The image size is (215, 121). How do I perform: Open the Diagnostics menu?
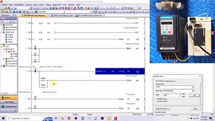[57, 5]
